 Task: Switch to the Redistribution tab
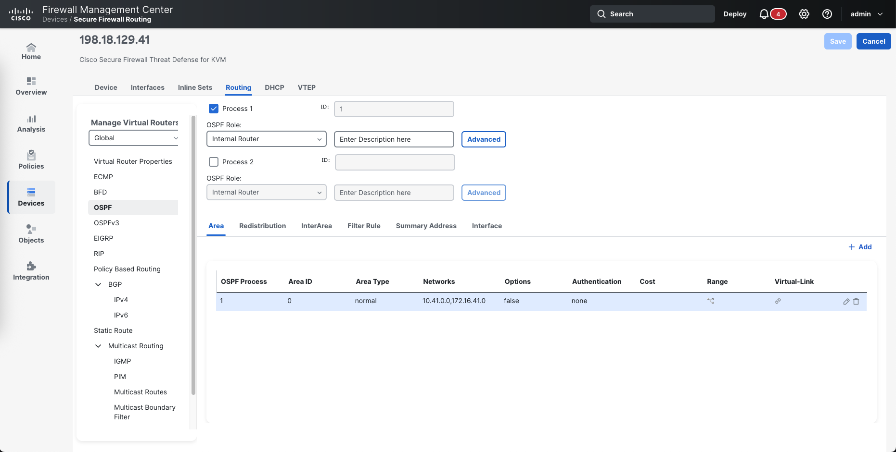[x=262, y=226]
